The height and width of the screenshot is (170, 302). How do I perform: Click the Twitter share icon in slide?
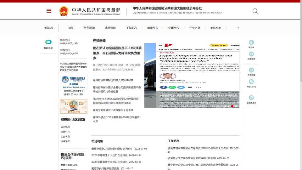pos(181,87)
